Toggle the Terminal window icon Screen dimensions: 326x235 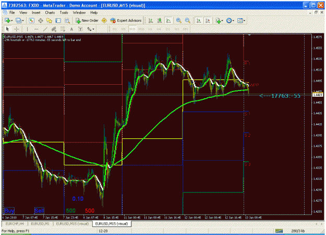point(58,20)
